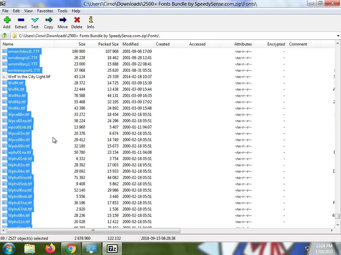This screenshot has height=255, width=341.
Task: Select the Wphv07nb.ttf file
Action: point(20,209)
